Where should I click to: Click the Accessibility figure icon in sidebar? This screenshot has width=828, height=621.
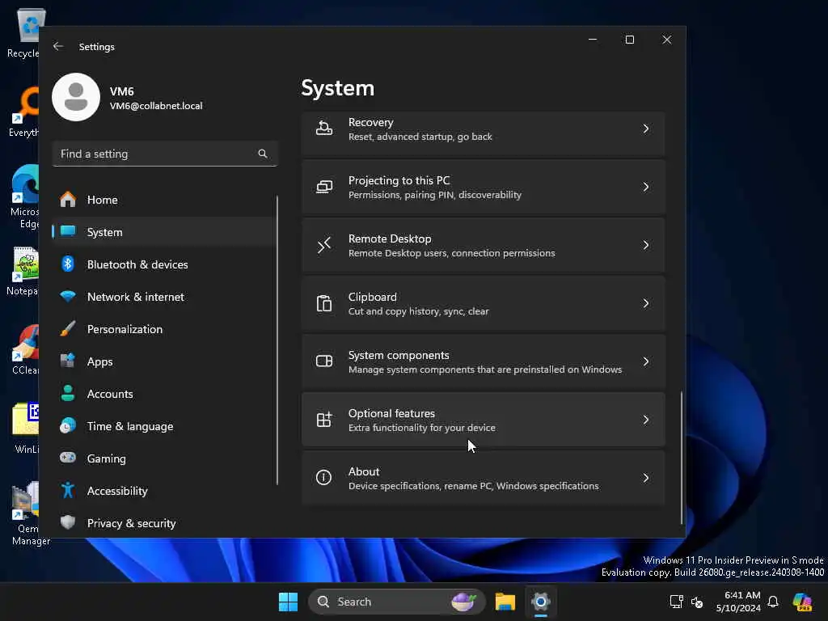point(69,491)
